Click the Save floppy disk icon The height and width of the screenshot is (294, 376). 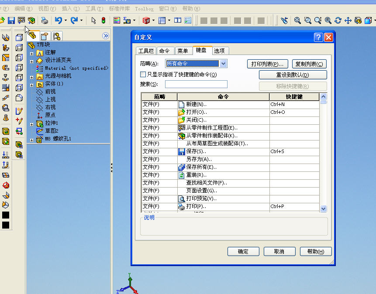pyautogui.click(x=11, y=21)
